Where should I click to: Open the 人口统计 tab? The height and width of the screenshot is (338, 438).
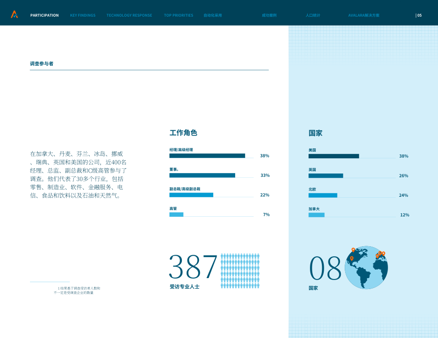click(x=313, y=15)
